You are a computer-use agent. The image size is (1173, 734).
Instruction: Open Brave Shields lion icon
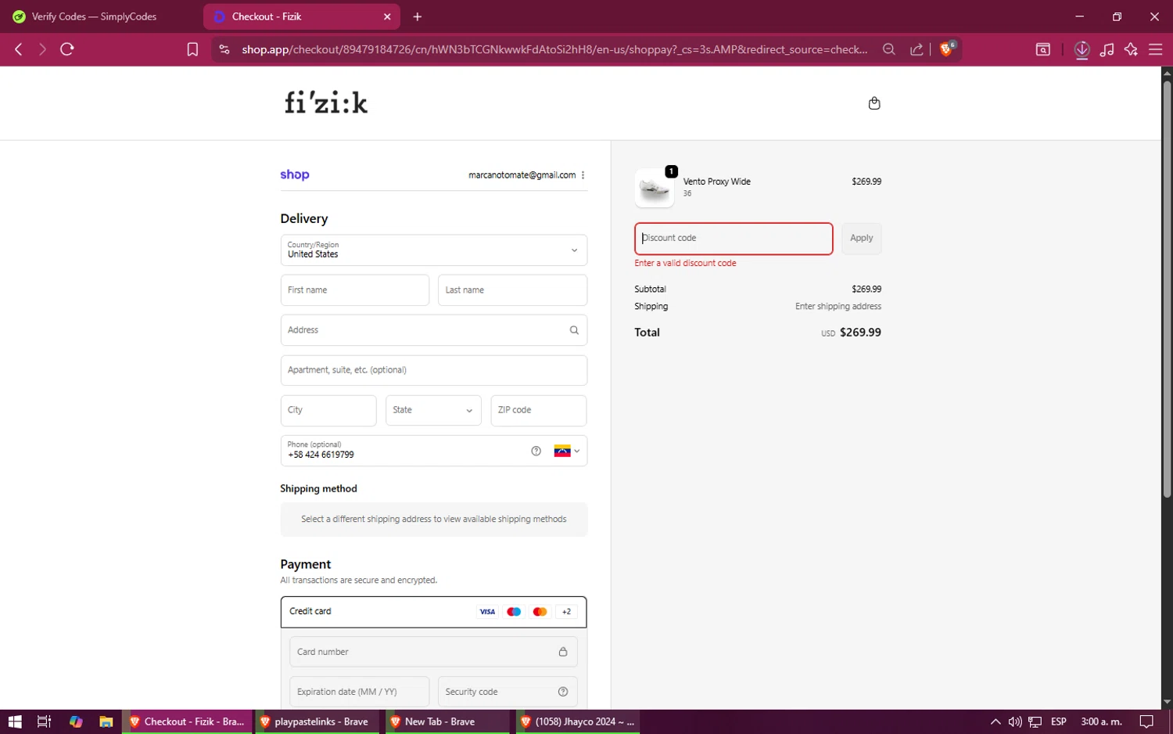pyautogui.click(x=947, y=49)
